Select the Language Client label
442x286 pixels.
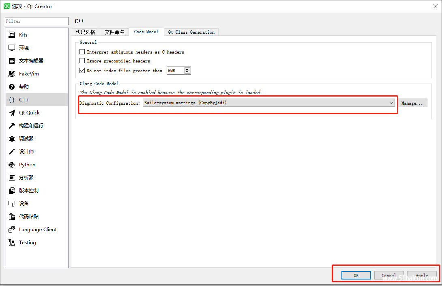tap(38, 229)
